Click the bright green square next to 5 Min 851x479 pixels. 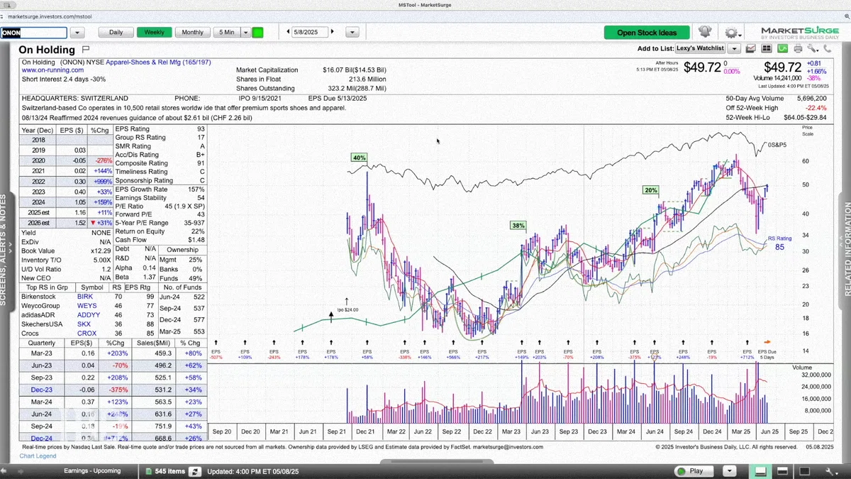[257, 32]
